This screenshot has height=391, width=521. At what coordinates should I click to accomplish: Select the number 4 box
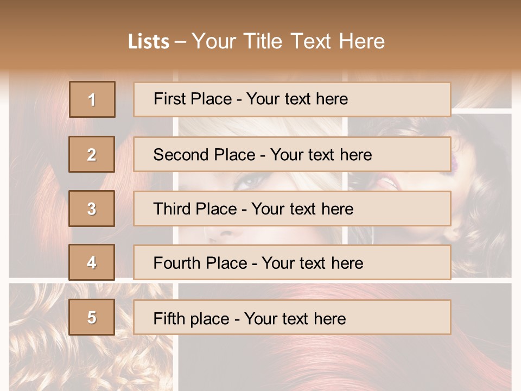92,262
